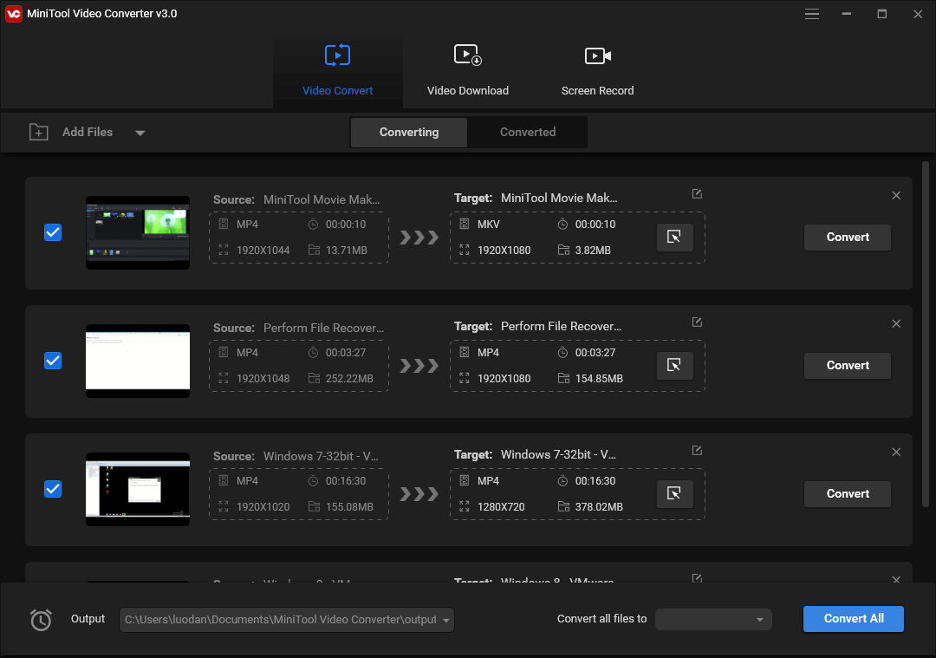936x658 pixels.
Task: Edit target name of Perform File Recovery file
Action: click(x=697, y=322)
